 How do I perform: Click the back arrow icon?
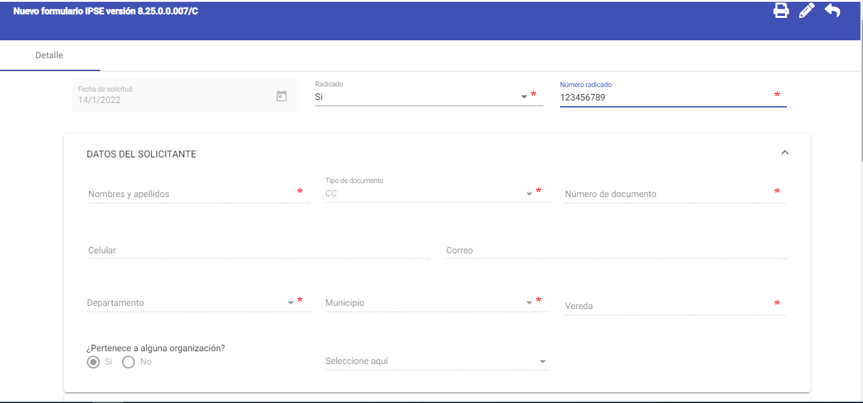pos(832,11)
